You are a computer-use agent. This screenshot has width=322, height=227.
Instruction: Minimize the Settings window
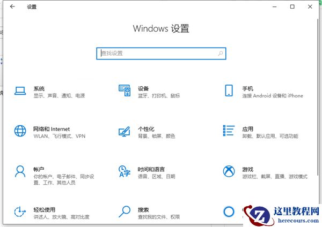point(275,7)
